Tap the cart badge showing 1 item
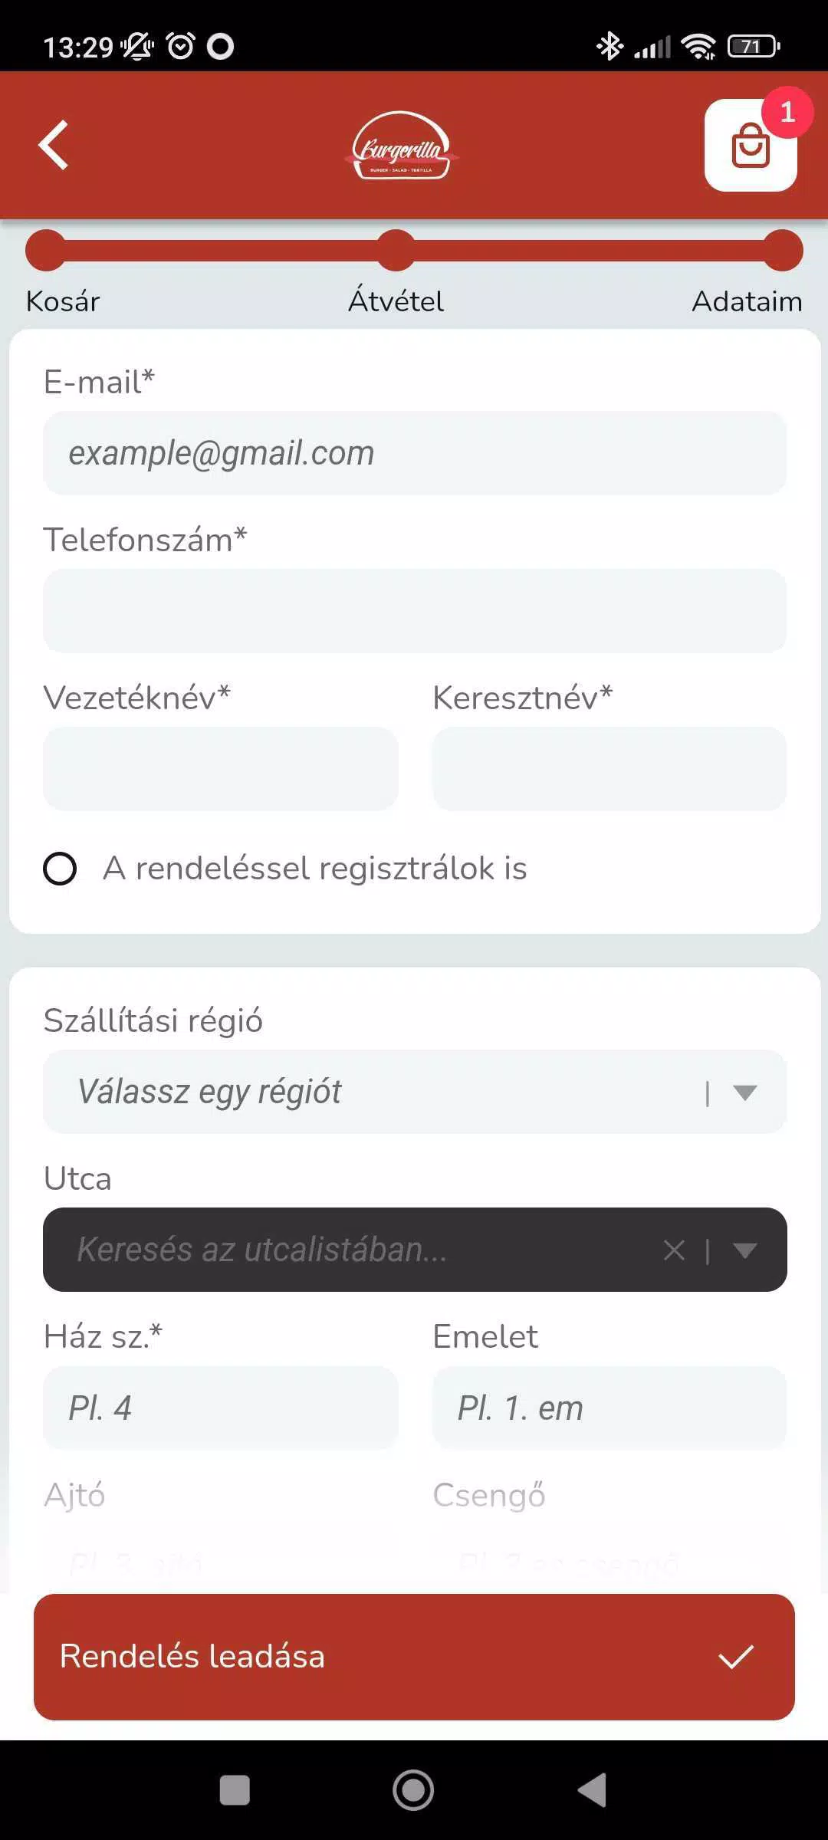 point(787,112)
